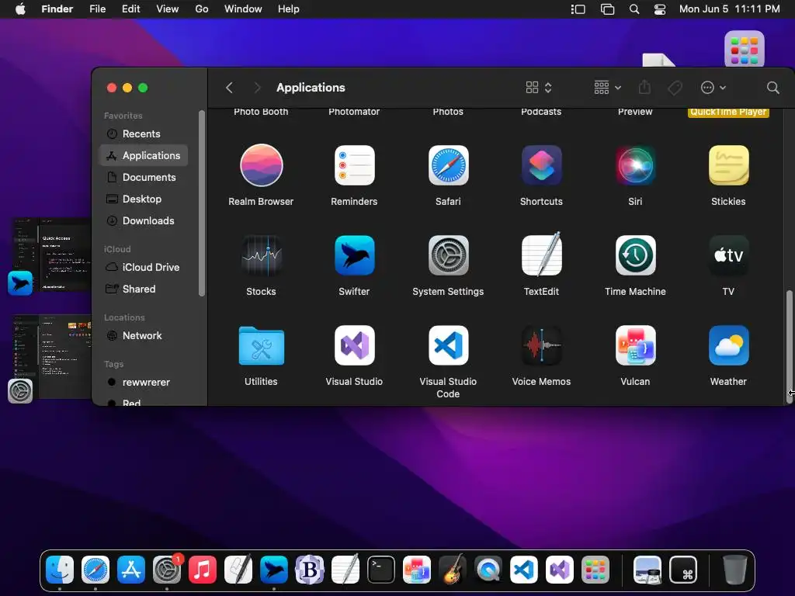The width and height of the screenshot is (795, 596).
Task: Open the Time Machine app icon
Action: (635, 255)
